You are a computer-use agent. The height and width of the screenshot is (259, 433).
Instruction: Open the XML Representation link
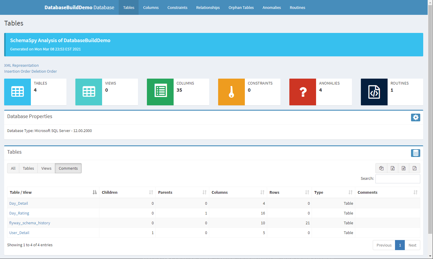click(x=21, y=65)
